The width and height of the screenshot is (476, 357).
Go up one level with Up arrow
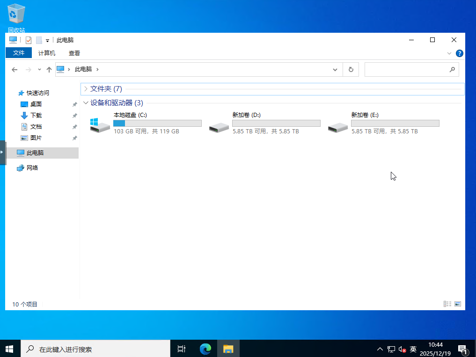tap(49, 70)
